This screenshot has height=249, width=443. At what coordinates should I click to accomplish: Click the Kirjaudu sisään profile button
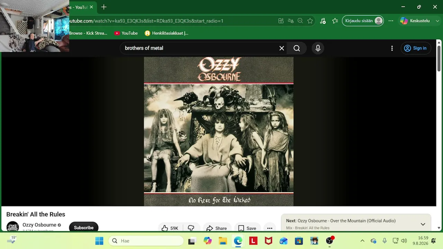point(363,21)
